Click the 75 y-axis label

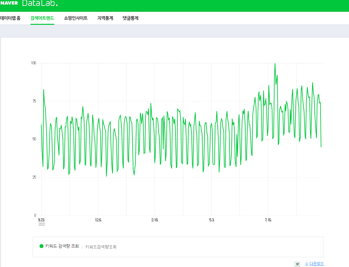[x=34, y=101]
